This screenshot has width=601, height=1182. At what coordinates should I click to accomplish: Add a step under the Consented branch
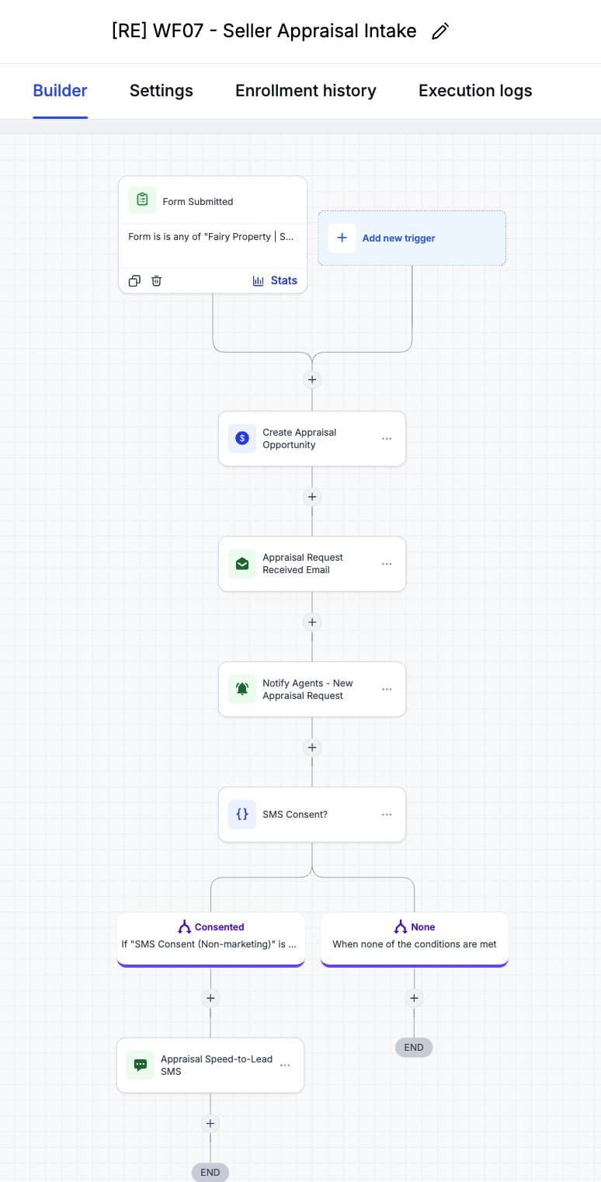point(210,997)
